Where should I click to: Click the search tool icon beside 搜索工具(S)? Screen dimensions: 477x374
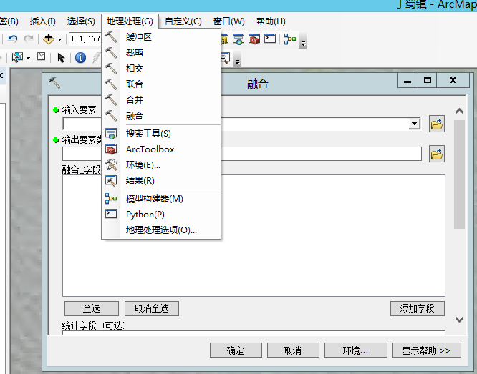coord(111,134)
